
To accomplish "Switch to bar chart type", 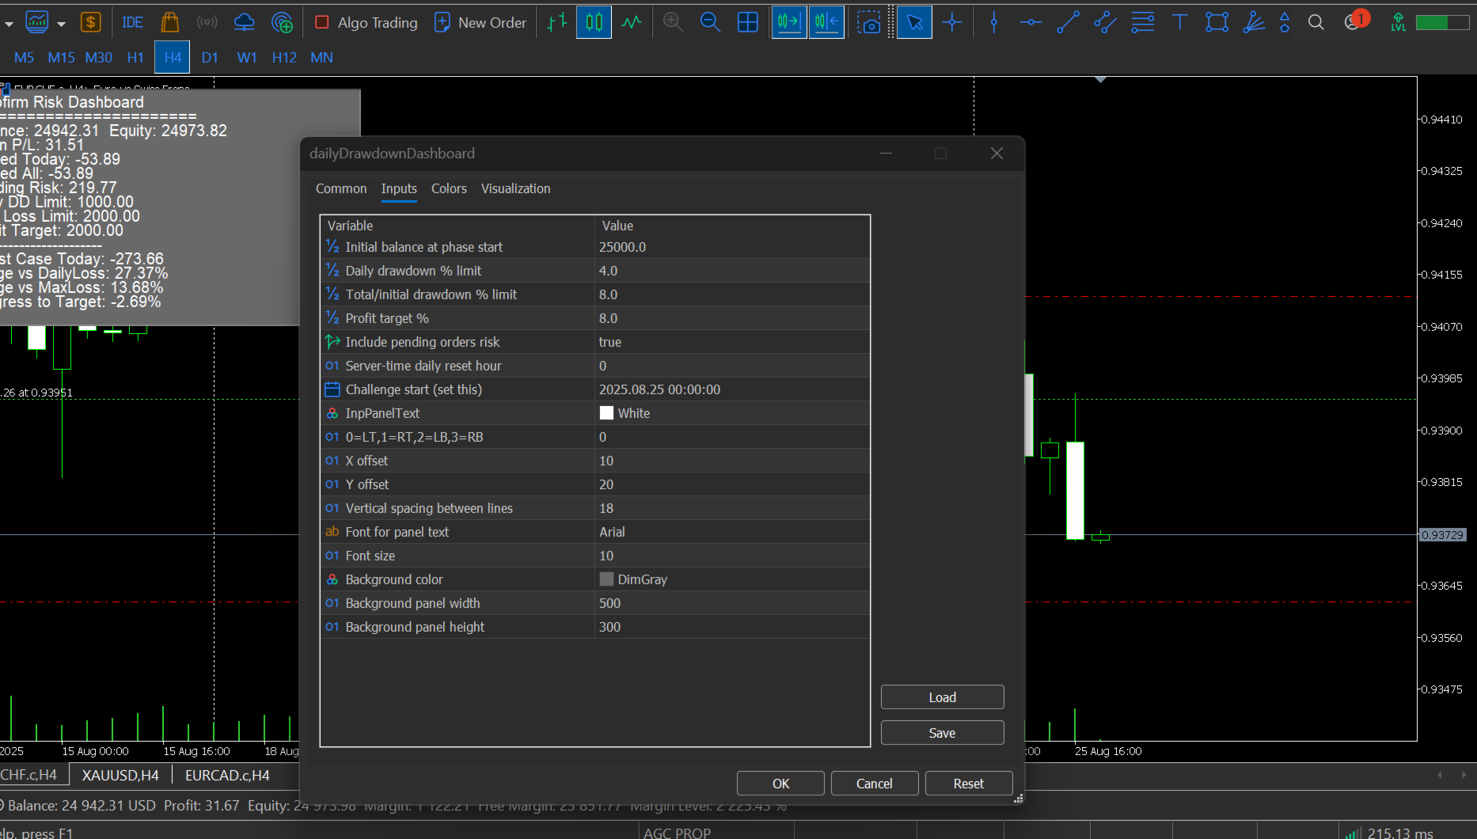I will [x=556, y=22].
